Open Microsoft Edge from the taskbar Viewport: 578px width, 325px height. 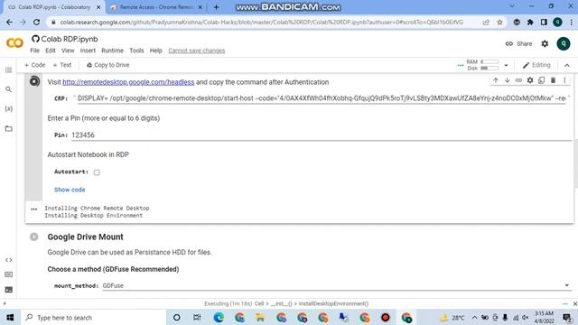coord(219,318)
